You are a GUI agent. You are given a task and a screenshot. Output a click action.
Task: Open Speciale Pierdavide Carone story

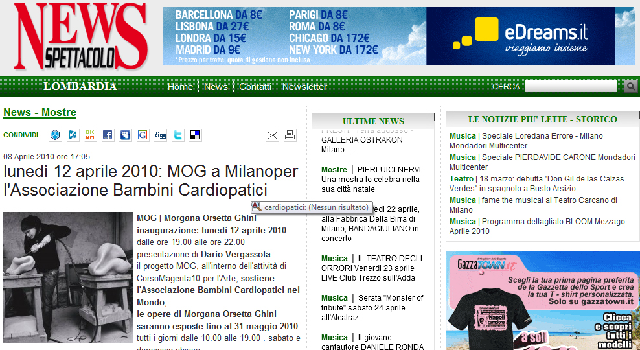tap(542, 162)
